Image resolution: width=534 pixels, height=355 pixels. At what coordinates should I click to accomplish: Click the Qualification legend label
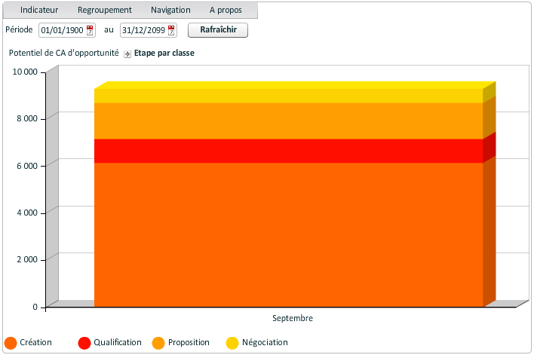(x=118, y=342)
